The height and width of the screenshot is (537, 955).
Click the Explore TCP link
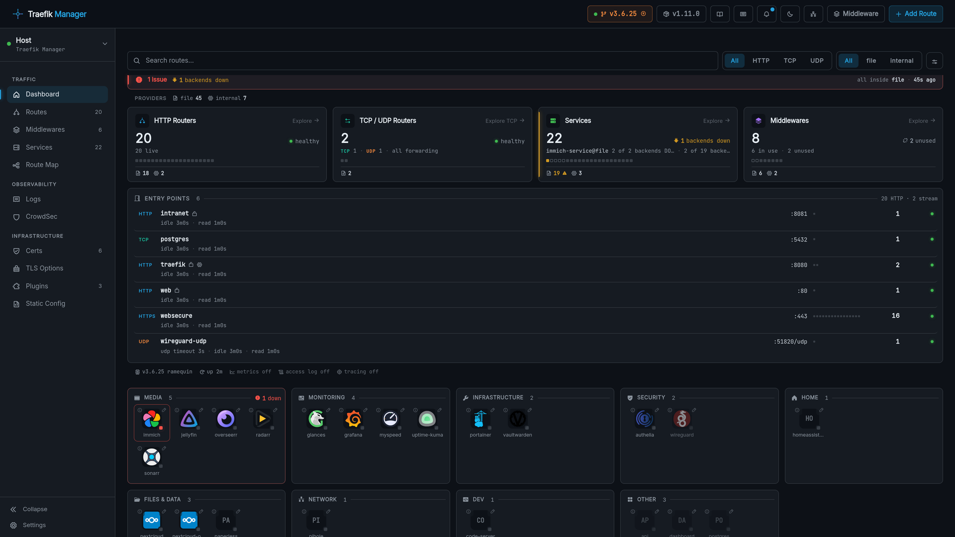click(x=505, y=121)
